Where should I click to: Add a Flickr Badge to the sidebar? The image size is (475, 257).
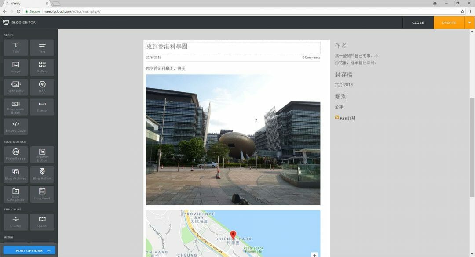[15, 155]
